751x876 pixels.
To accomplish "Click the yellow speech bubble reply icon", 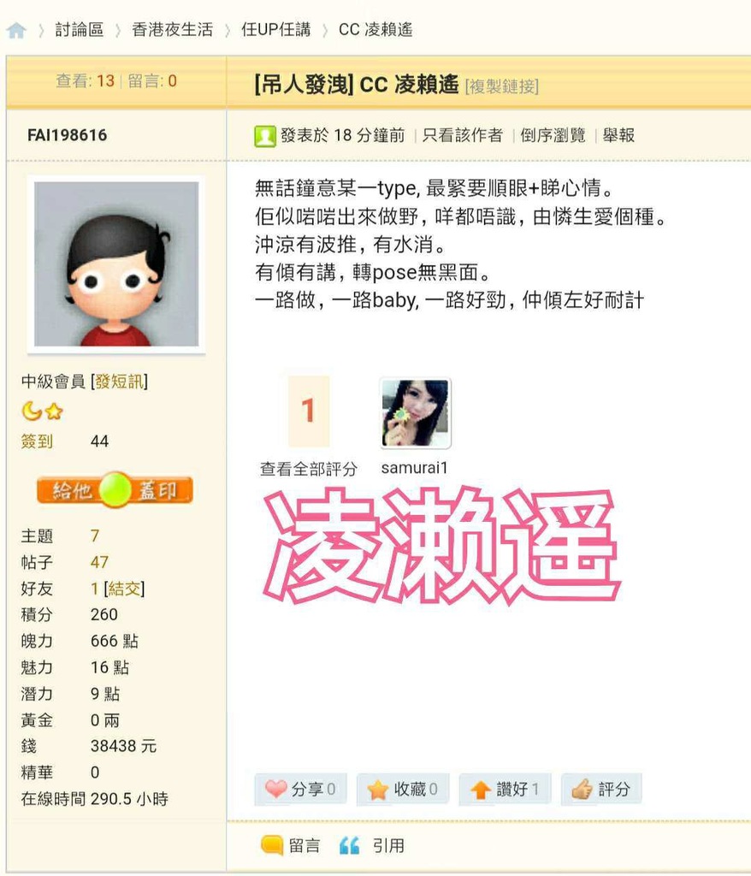I will coord(272,845).
